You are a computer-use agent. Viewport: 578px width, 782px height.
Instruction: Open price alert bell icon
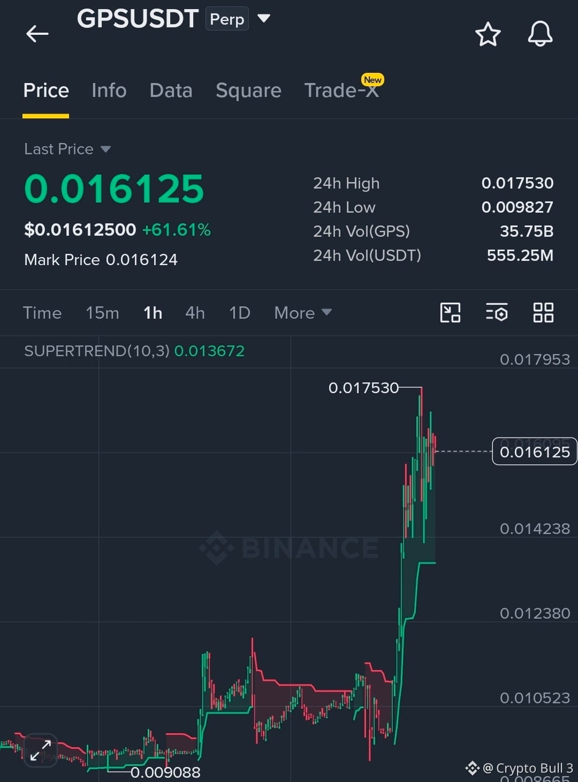coord(540,34)
